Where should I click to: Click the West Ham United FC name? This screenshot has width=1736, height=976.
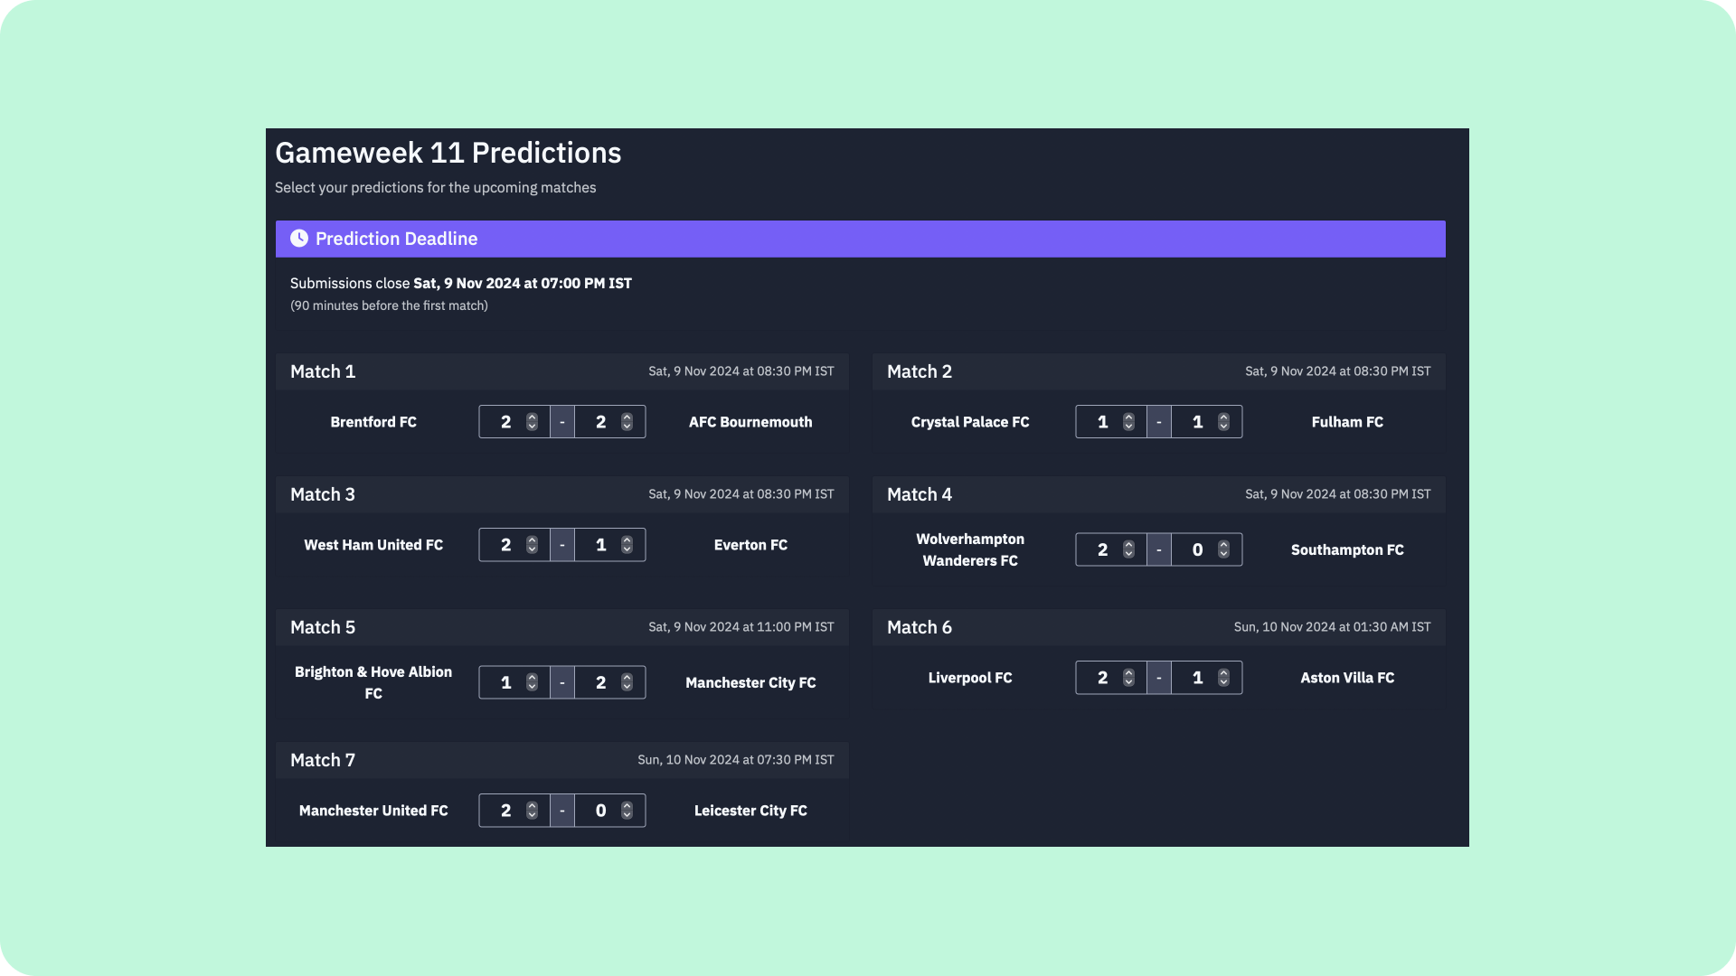373,545
